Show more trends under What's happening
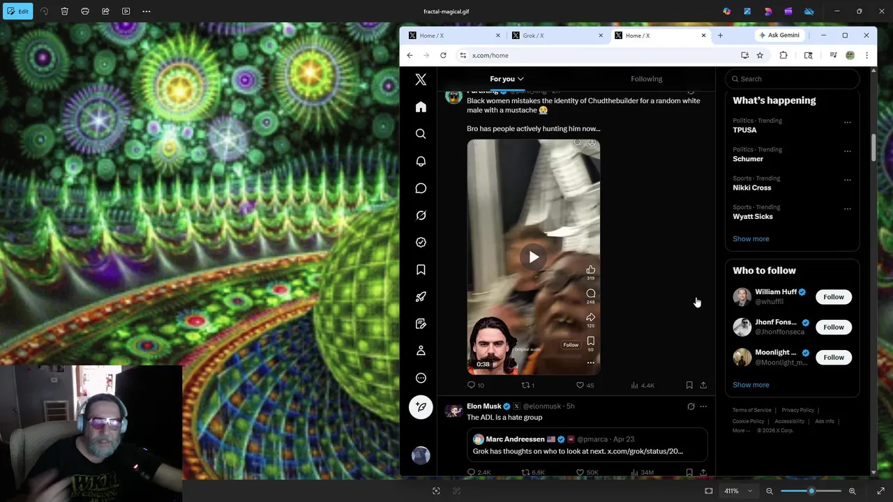The width and height of the screenshot is (893, 502). tap(751, 238)
